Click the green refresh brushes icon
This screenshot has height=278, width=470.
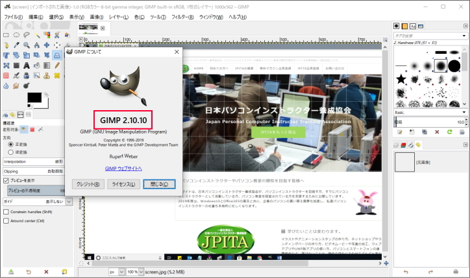tap(449, 132)
